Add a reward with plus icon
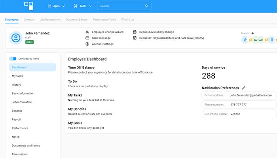Viewport: 277px width, 158px height. [253, 33]
